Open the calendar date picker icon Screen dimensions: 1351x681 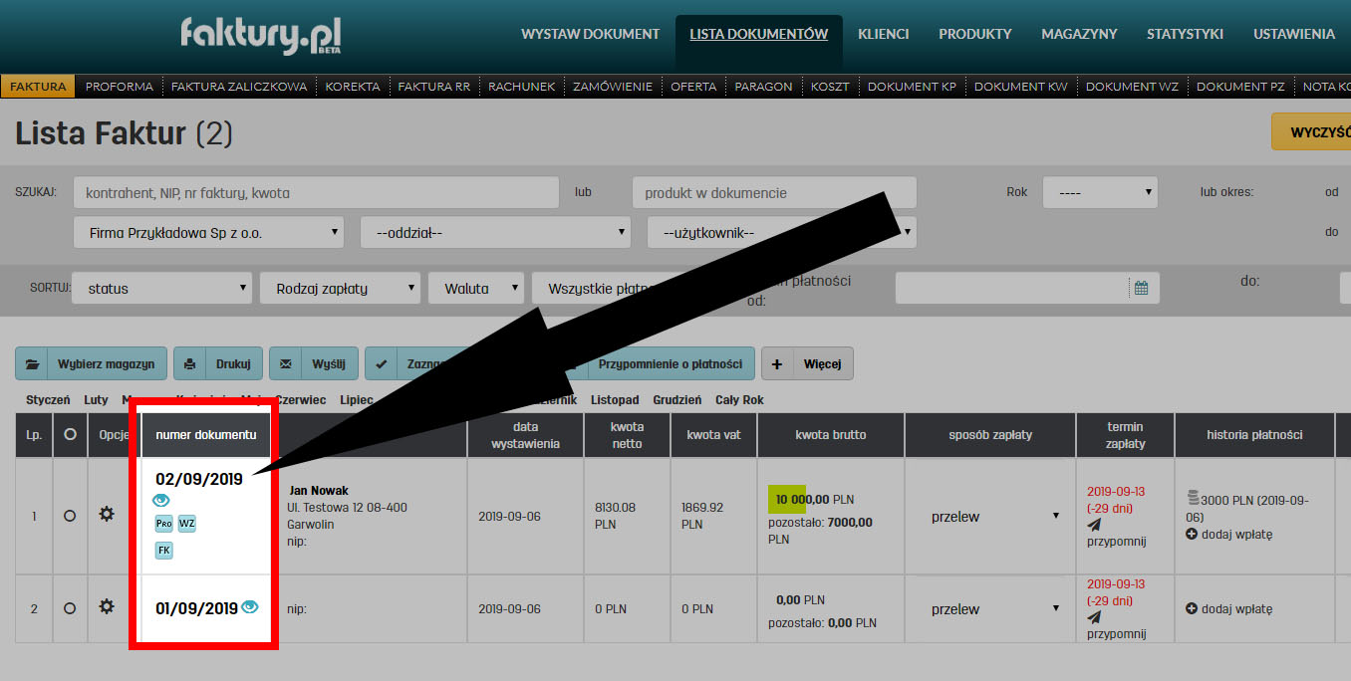[1141, 288]
